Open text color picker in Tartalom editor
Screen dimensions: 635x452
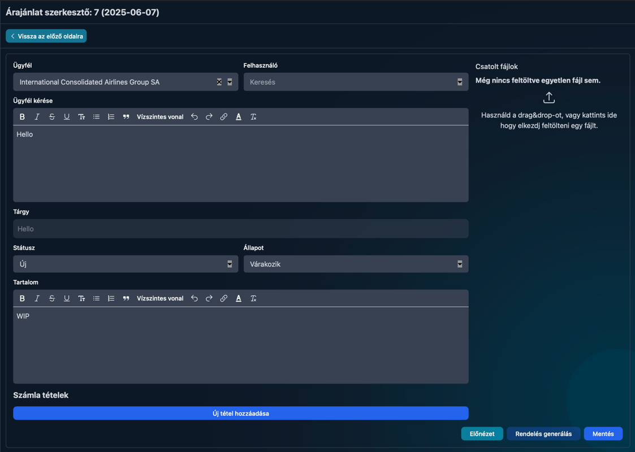click(x=239, y=298)
